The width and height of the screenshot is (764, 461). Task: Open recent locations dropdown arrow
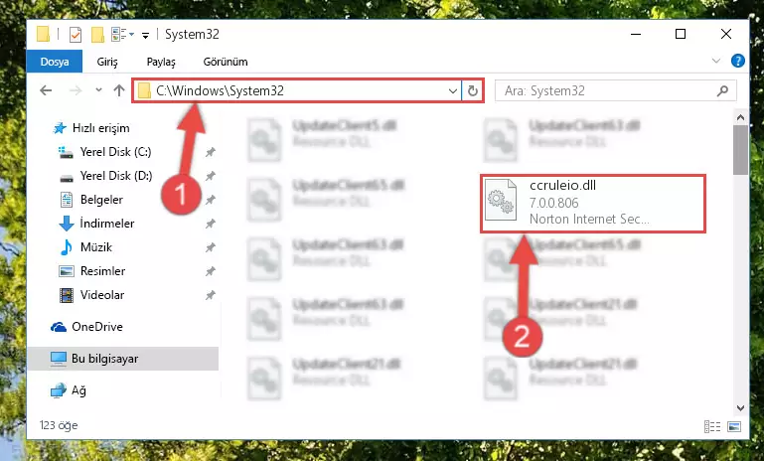tap(99, 90)
